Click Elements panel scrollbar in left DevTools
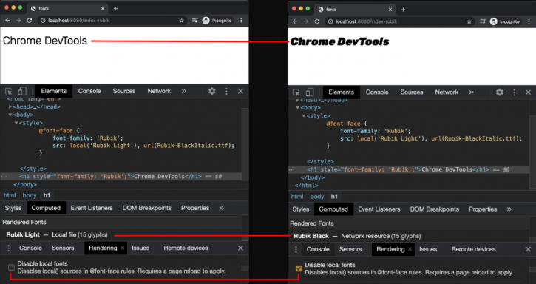The image size is (536, 284). 245,143
